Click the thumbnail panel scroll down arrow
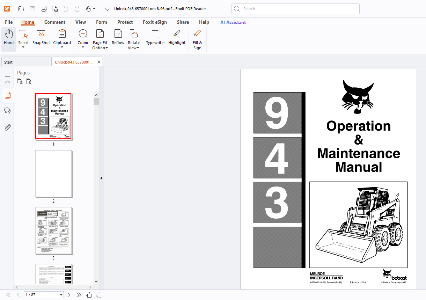Screen dimensions: 426x300 coord(96,281)
